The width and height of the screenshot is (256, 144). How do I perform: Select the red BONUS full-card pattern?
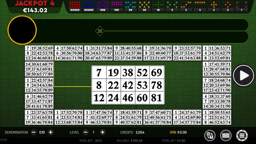[75, 6]
